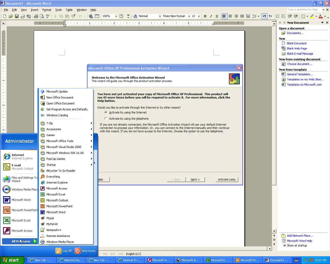Click the Center alignment icon
Viewport: 330px width, 264px height.
(230, 16)
